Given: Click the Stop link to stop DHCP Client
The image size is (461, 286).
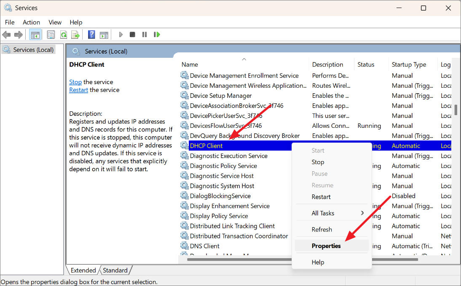Looking at the screenshot, I should pyautogui.click(x=75, y=81).
